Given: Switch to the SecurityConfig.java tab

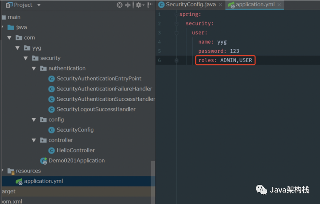Looking at the screenshot, I should click(x=191, y=5).
